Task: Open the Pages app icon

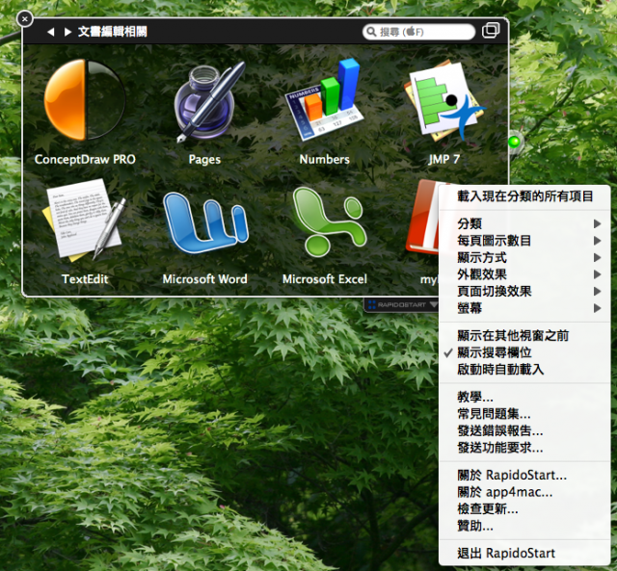Action: [208, 101]
